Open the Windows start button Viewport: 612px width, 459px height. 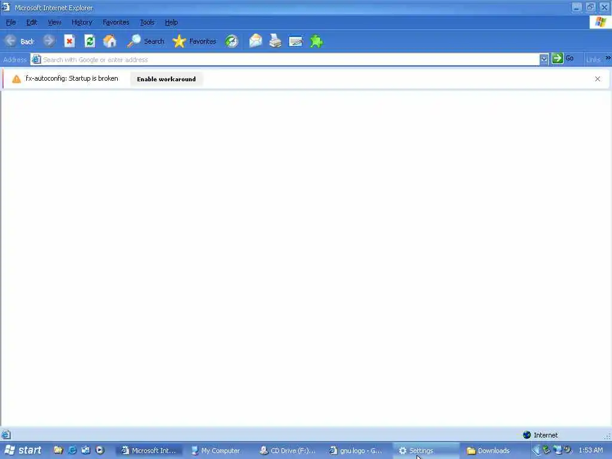pos(23,451)
